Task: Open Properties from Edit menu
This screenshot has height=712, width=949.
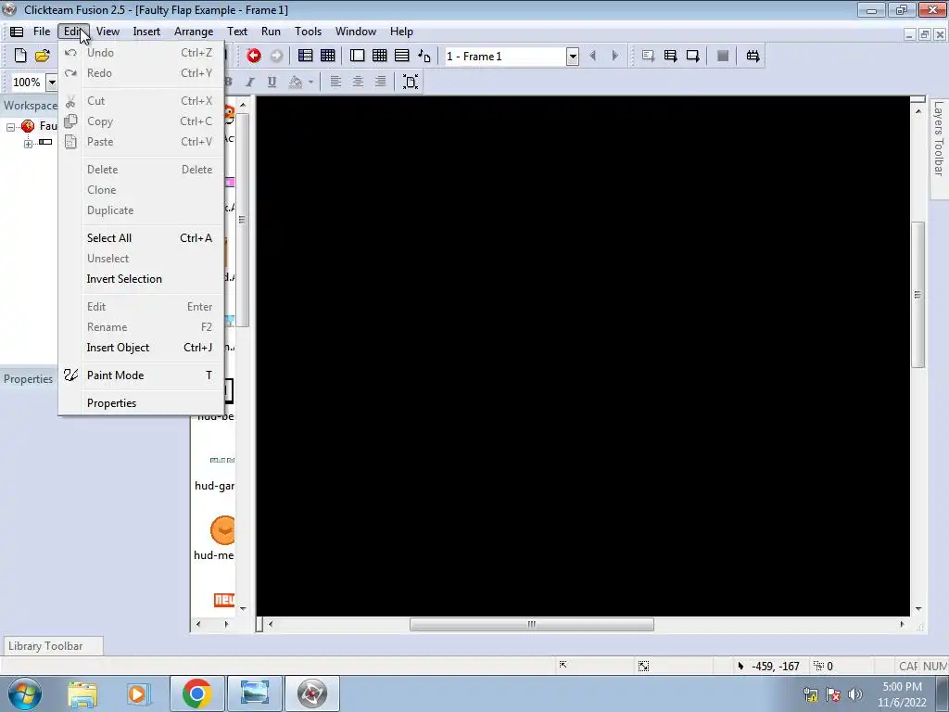Action: (x=141, y=403)
